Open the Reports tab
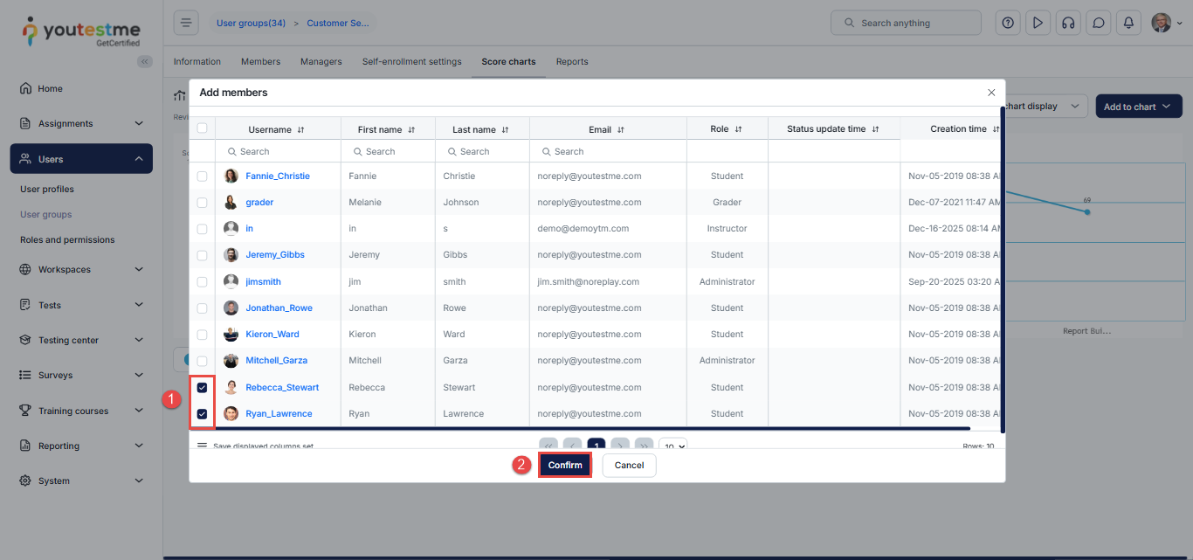Viewport: 1193px width, 560px height. (x=572, y=62)
